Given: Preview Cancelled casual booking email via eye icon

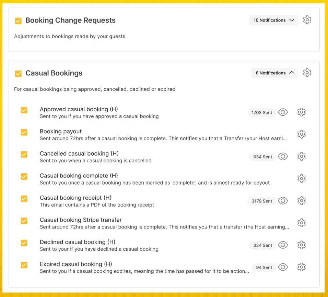Looking at the screenshot, I should point(283,157).
